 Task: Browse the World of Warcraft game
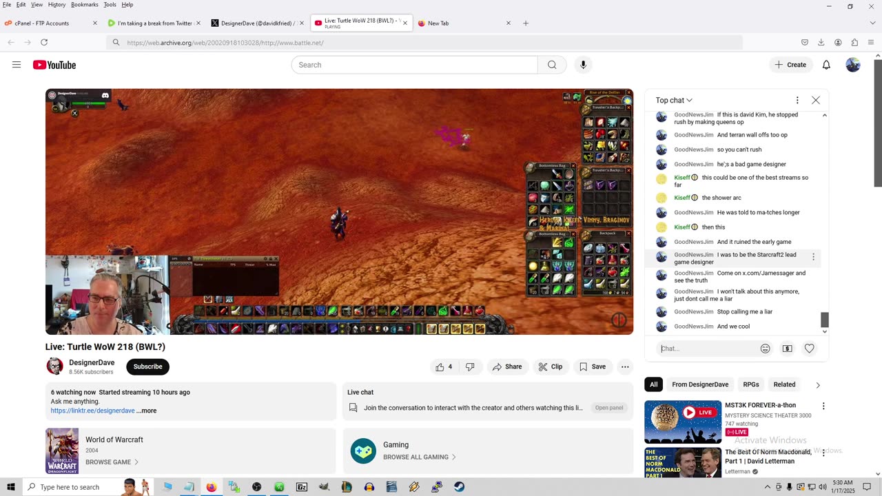112,462
